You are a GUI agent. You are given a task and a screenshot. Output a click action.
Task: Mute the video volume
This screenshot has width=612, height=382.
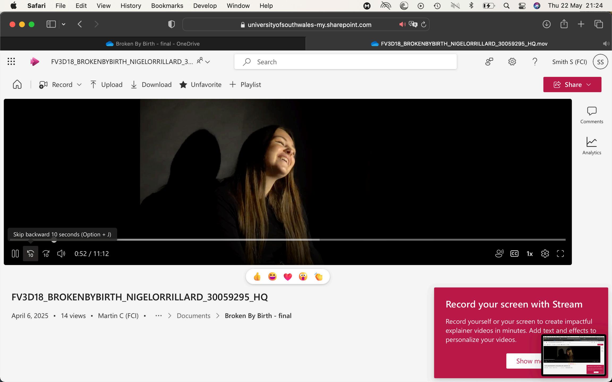click(x=61, y=254)
